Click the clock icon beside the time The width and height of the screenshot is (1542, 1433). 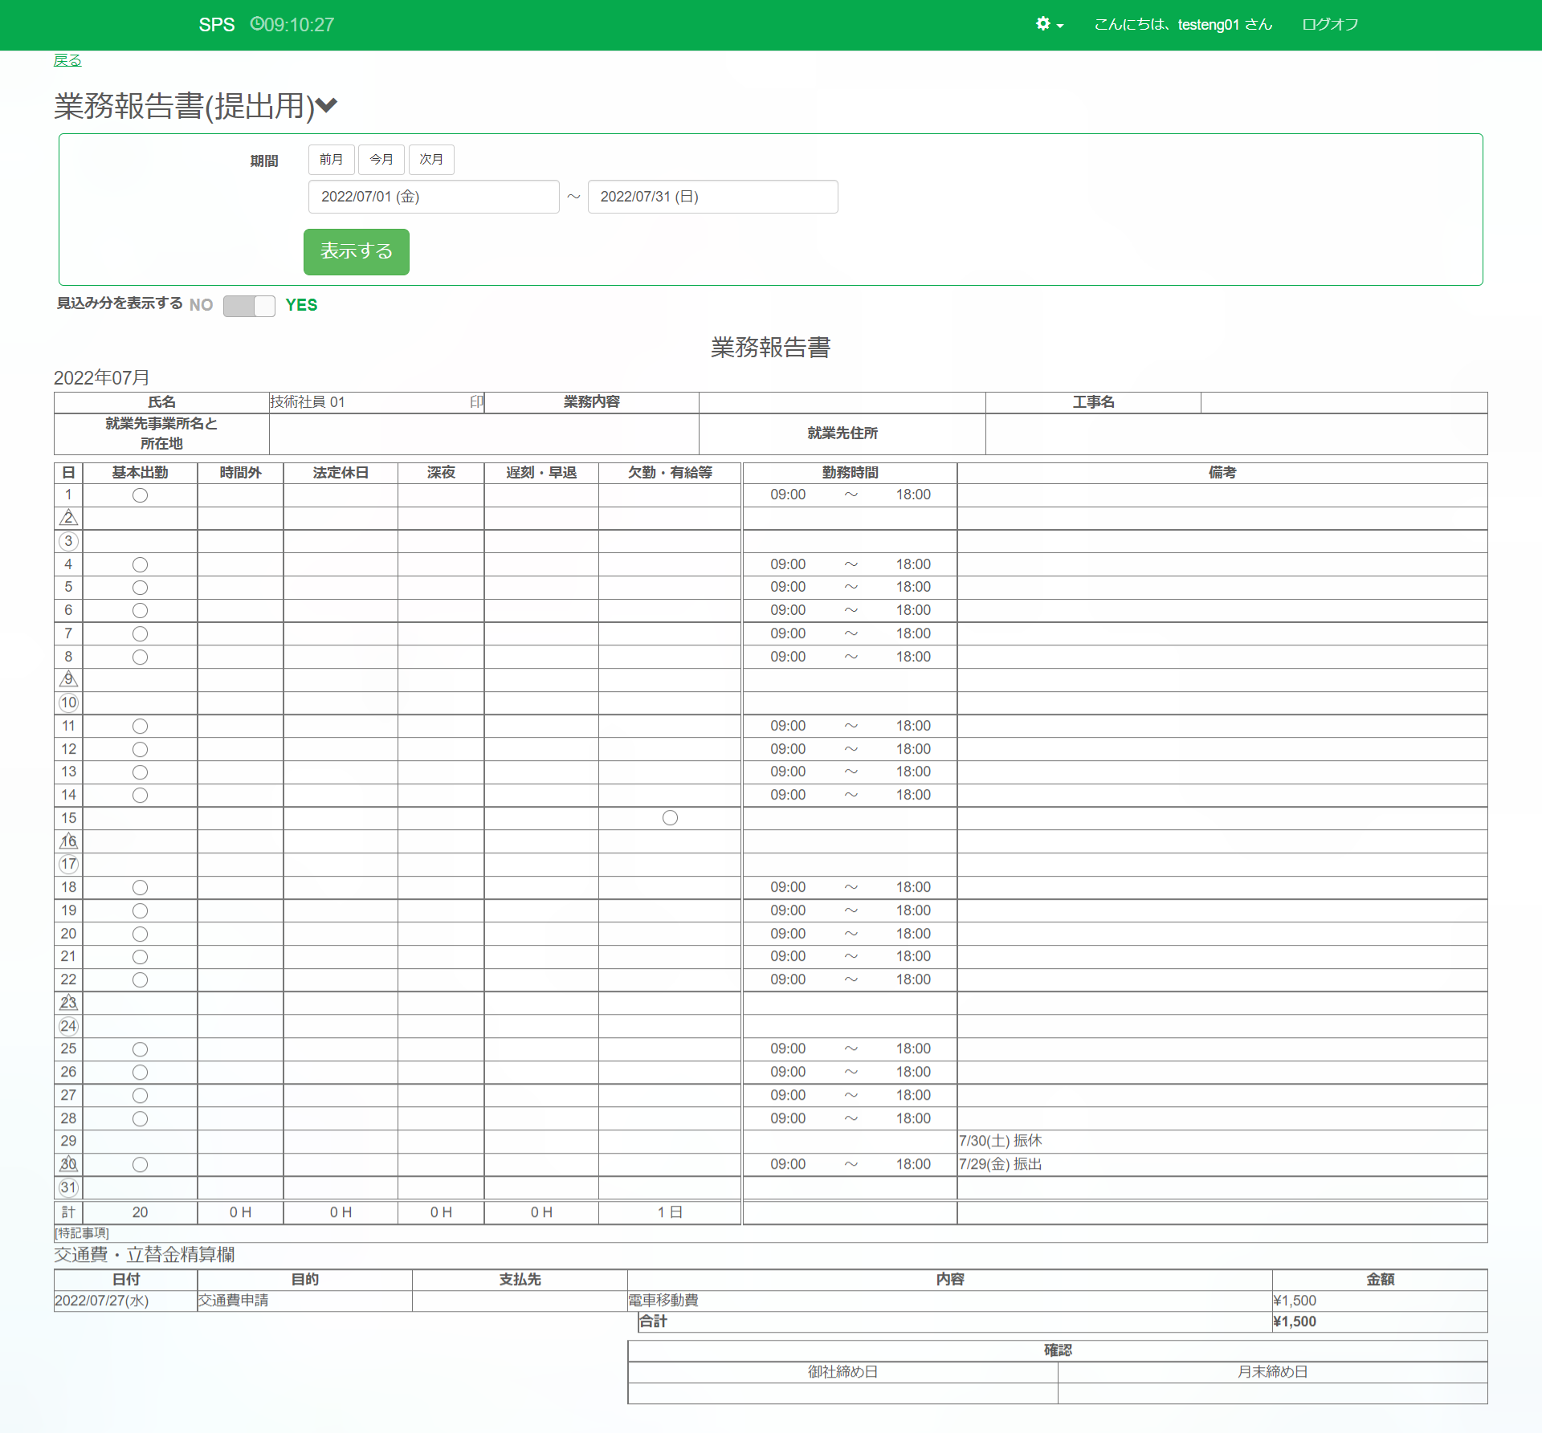pos(256,24)
